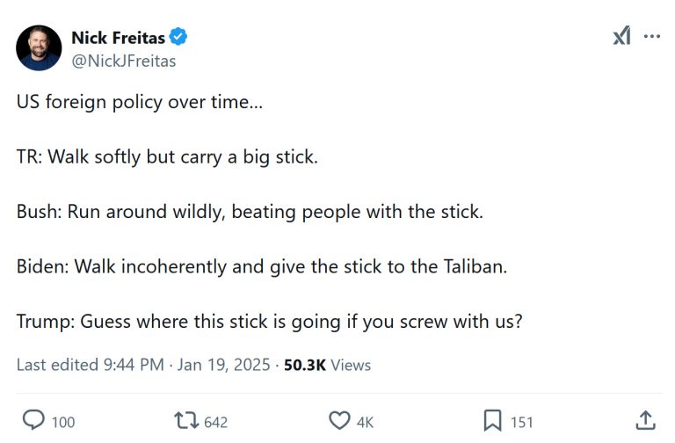
Task: Click the Jan 19, 2025 date
Action: (x=223, y=365)
